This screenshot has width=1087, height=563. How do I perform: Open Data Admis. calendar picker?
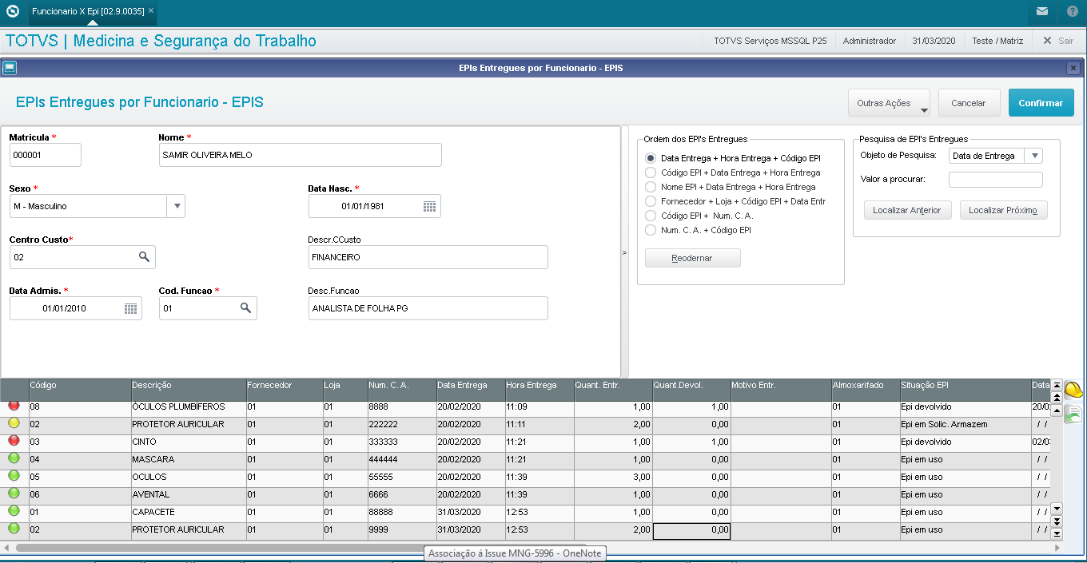pyautogui.click(x=130, y=308)
